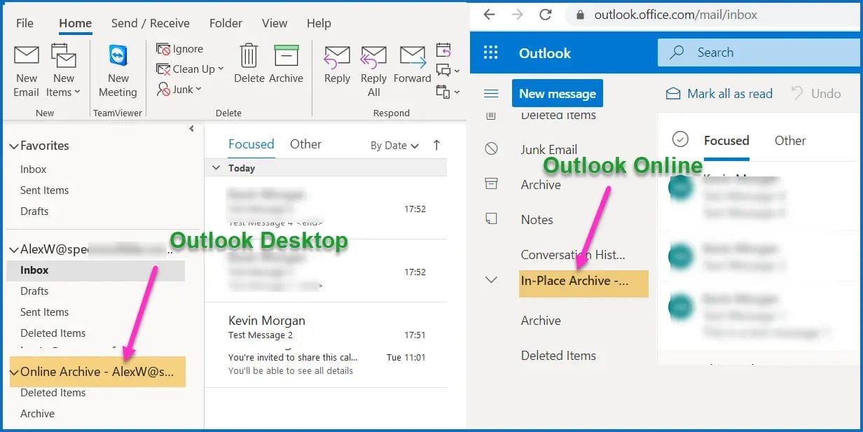Viewport: 863px width, 432px height.
Task: Open the Other inbox tab
Action: point(305,144)
